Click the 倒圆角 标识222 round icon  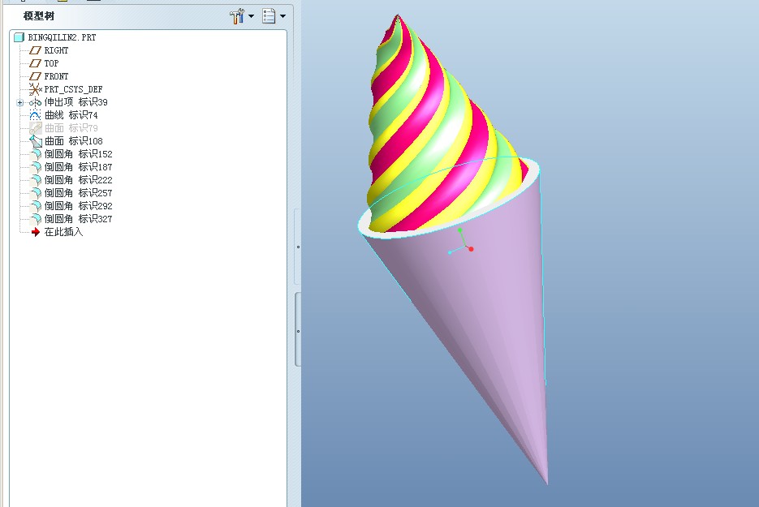click(x=36, y=180)
